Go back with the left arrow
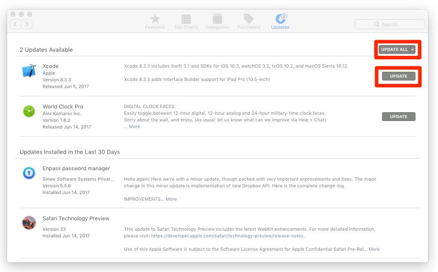The height and width of the screenshot is (272, 438). [16, 24]
